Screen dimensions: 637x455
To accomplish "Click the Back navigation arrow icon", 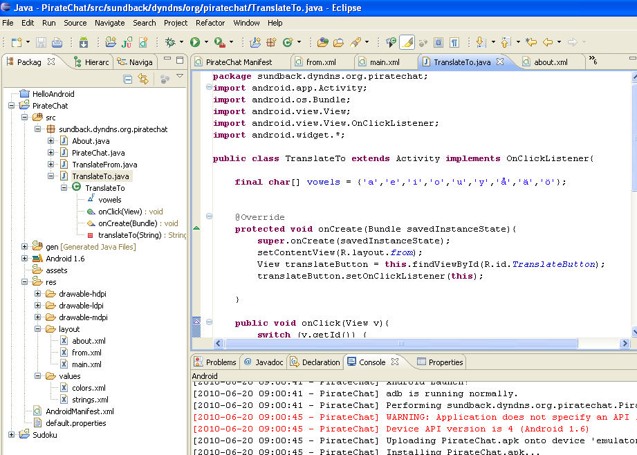I will 548,42.
